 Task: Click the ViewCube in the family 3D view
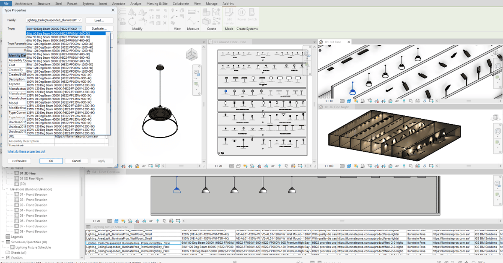pyautogui.click(x=191, y=54)
